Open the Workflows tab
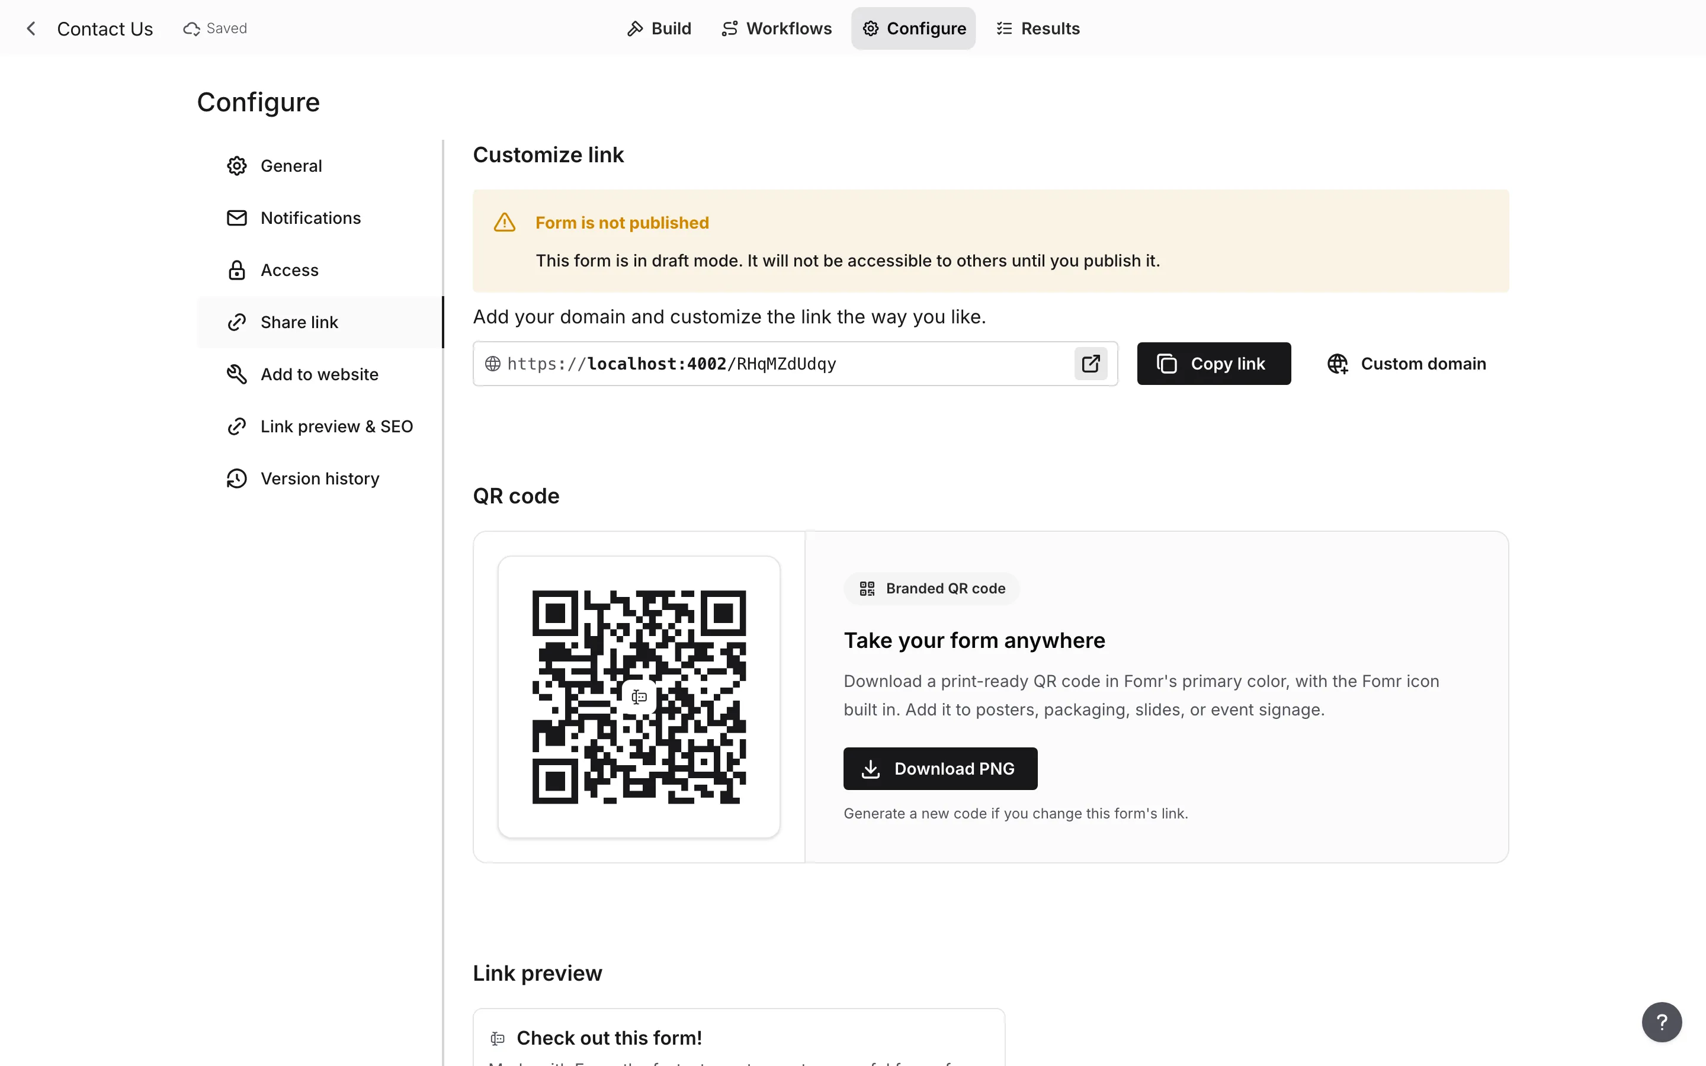The width and height of the screenshot is (1706, 1066). [776, 28]
